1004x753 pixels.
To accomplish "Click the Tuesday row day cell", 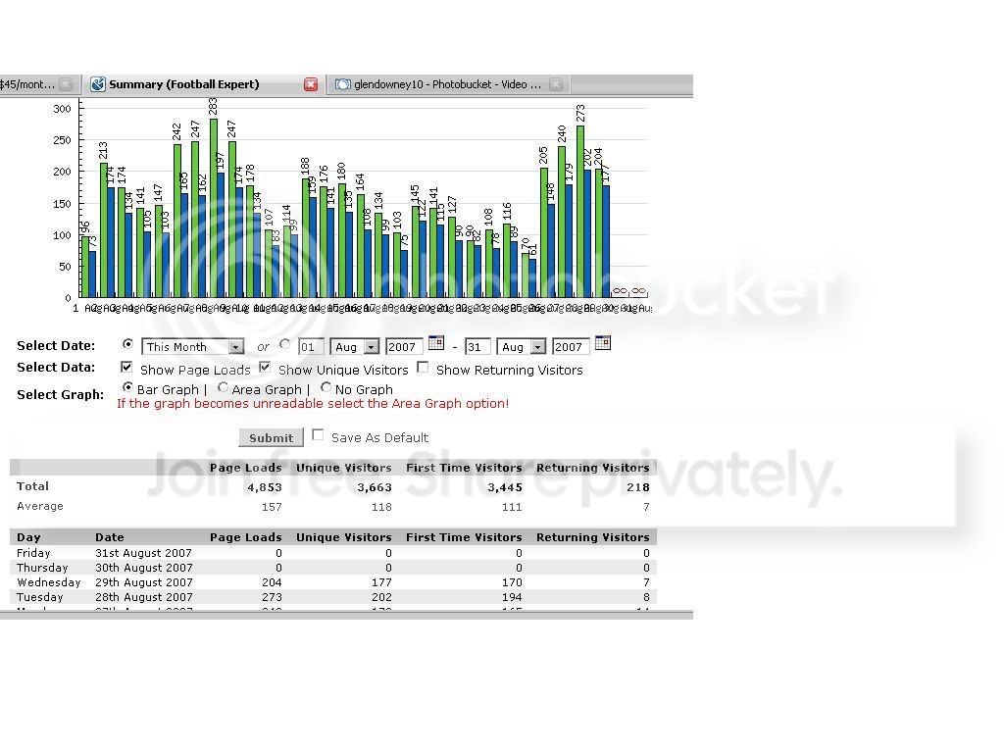I will (x=39, y=597).
